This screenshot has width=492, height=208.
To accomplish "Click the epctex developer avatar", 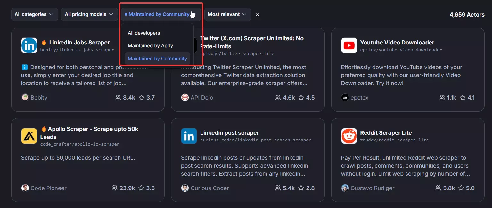I will (x=345, y=98).
